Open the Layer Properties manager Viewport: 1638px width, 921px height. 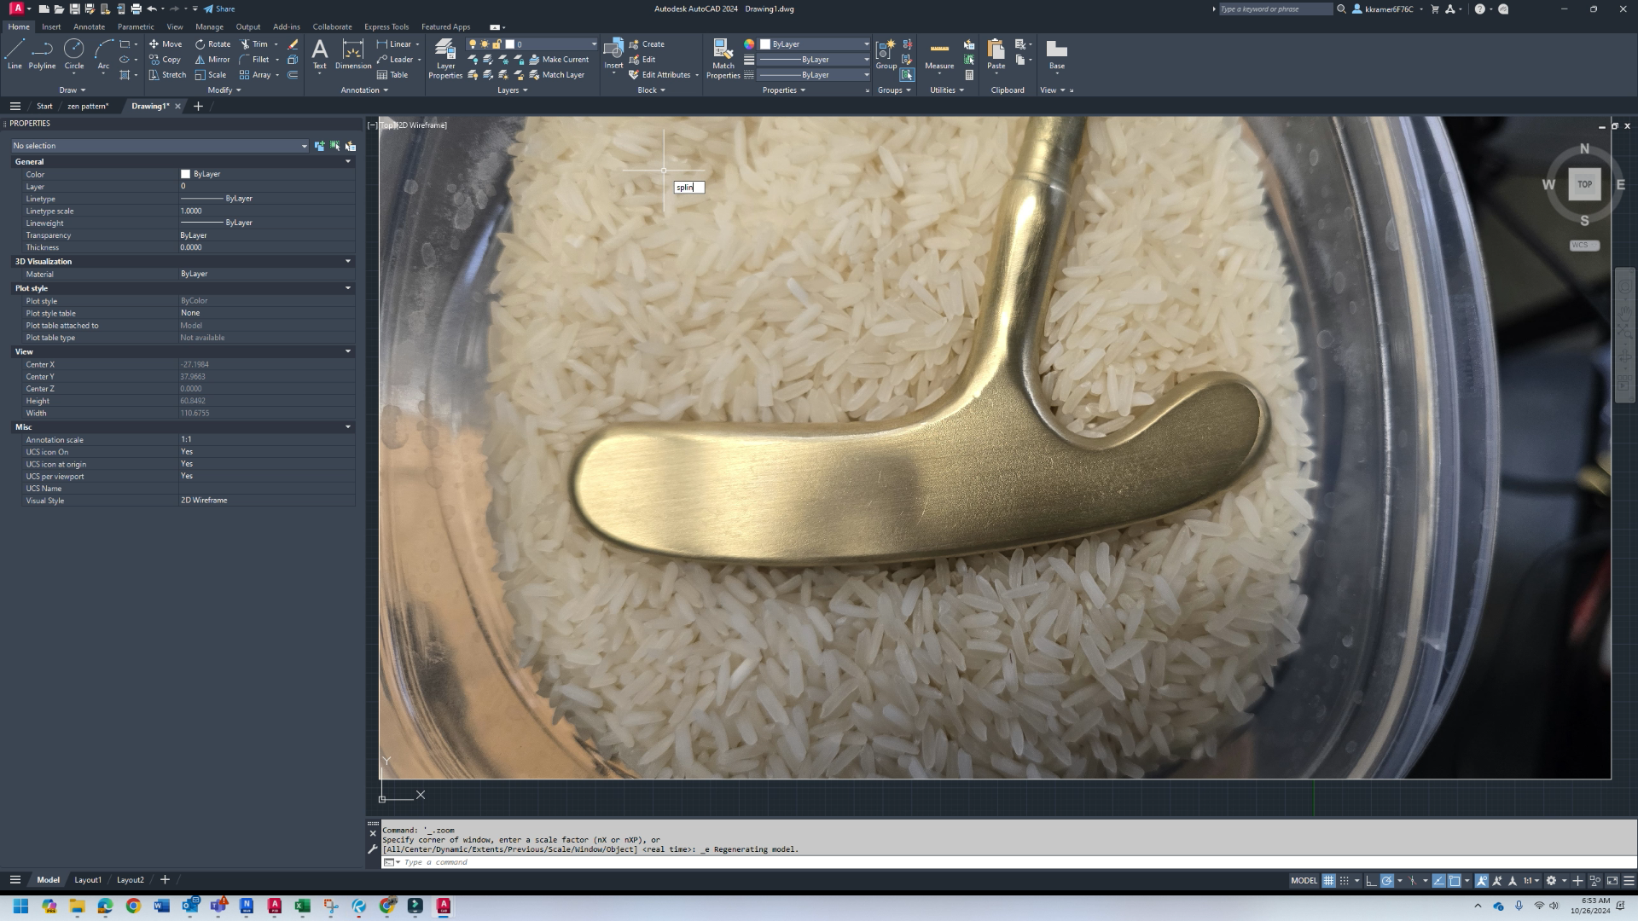(444, 57)
